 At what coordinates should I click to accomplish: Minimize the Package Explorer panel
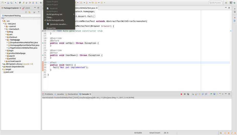click(x=35, y=8)
